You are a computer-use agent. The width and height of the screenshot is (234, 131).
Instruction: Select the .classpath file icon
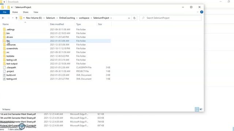coord(4,67)
